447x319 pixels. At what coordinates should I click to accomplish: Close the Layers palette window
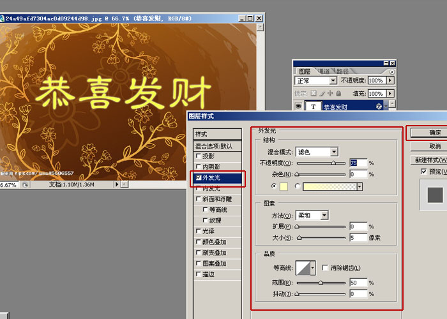(392, 63)
